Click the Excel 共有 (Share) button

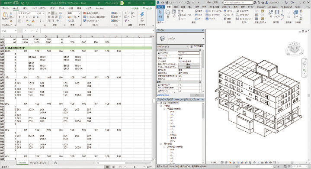pyautogui.click(x=135, y=8)
